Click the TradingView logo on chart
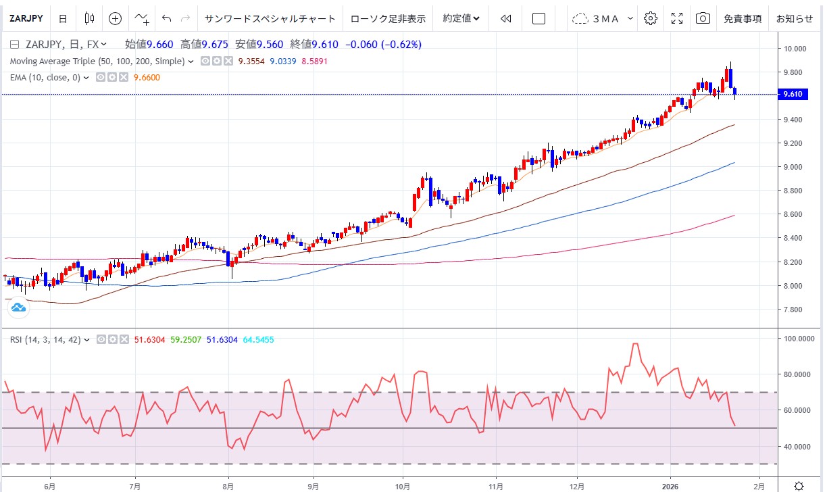 tap(18, 308)
